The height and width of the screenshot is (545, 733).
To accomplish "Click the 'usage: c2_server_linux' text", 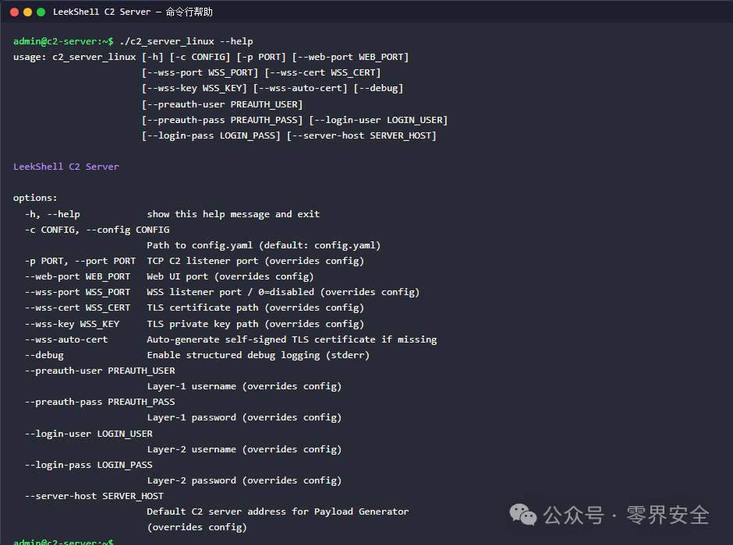I will 75,57.
